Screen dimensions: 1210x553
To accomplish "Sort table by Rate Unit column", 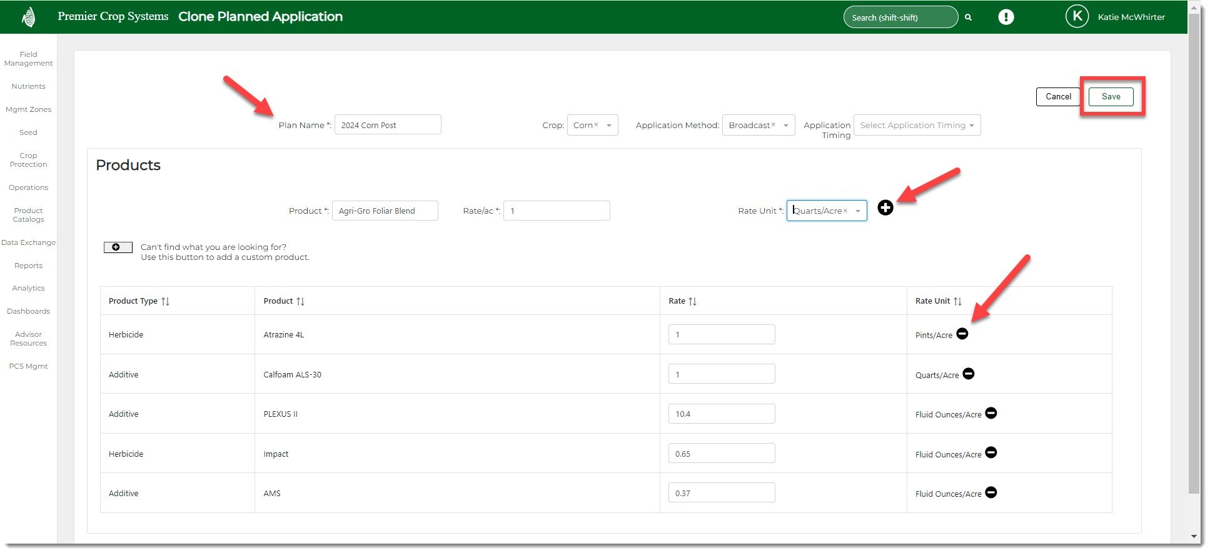I will click(957, 301).
